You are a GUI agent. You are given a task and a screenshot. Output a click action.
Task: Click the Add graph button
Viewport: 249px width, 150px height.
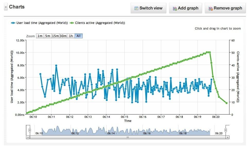[185, 8]
